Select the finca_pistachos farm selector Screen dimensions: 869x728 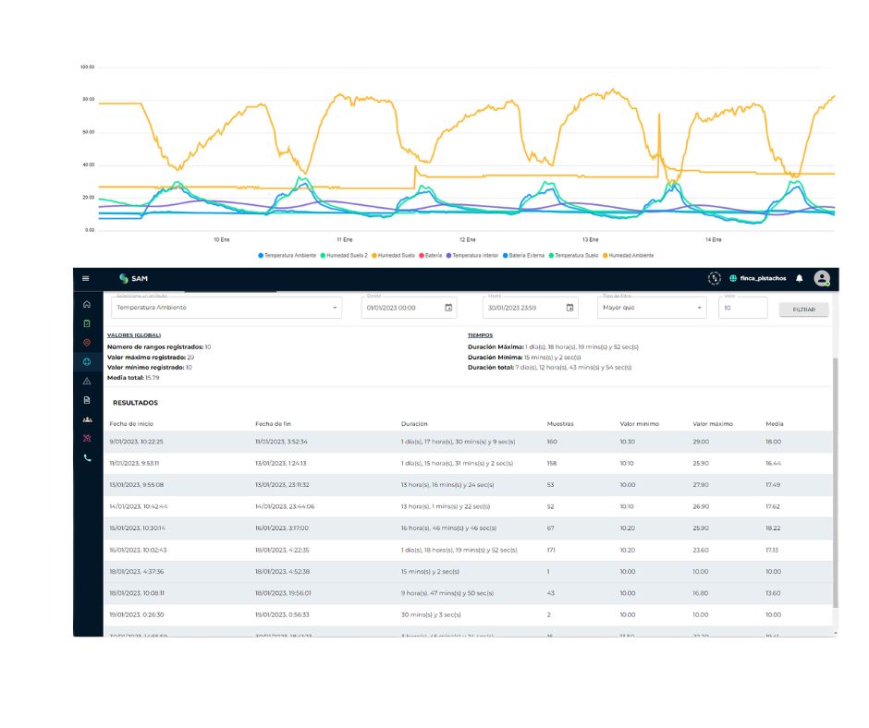(757, 278)
